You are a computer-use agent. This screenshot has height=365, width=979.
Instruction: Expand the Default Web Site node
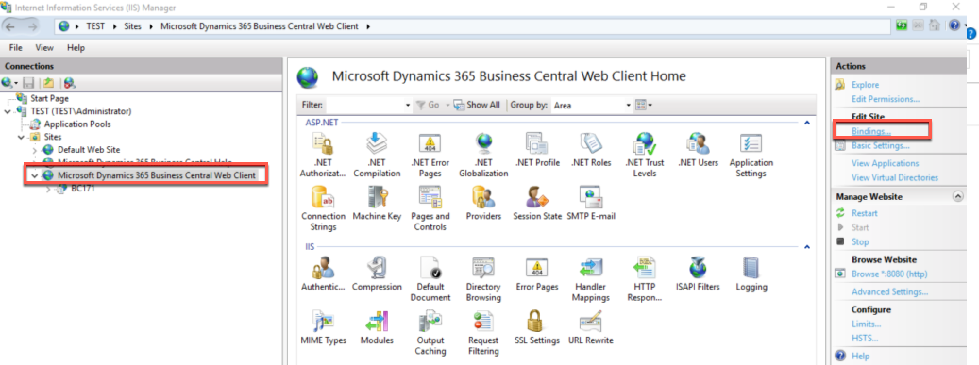[34, 150]
